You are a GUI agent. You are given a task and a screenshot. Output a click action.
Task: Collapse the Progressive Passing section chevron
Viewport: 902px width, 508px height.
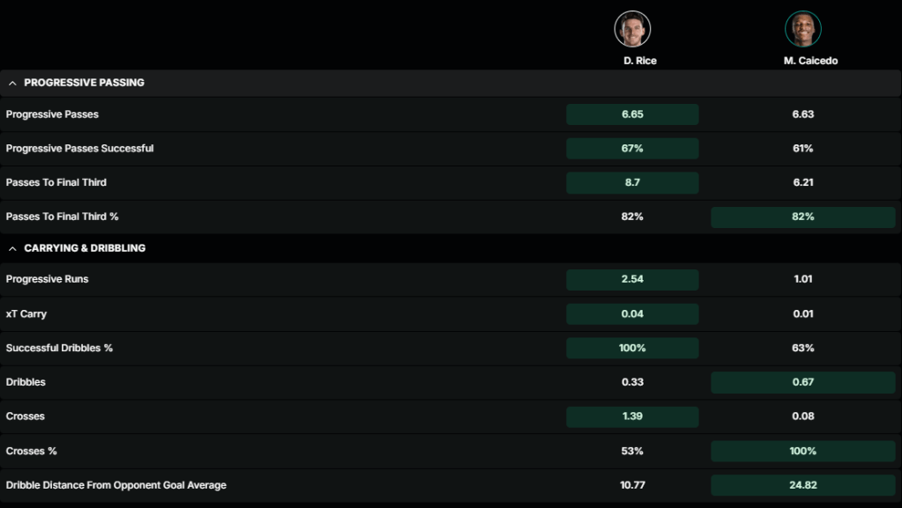coord(12,83)
